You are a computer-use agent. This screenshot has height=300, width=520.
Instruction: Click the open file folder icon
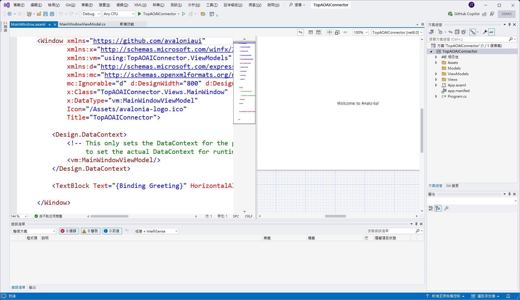tap(39, 14)
